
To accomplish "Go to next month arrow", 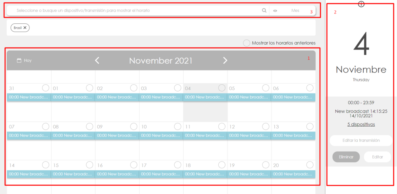I will click(x=225, y=61).
